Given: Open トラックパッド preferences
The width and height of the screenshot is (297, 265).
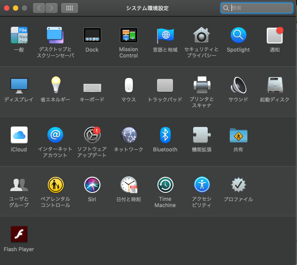Looking at the screenshot, I should pyautogui.click(x=165, y=86).
